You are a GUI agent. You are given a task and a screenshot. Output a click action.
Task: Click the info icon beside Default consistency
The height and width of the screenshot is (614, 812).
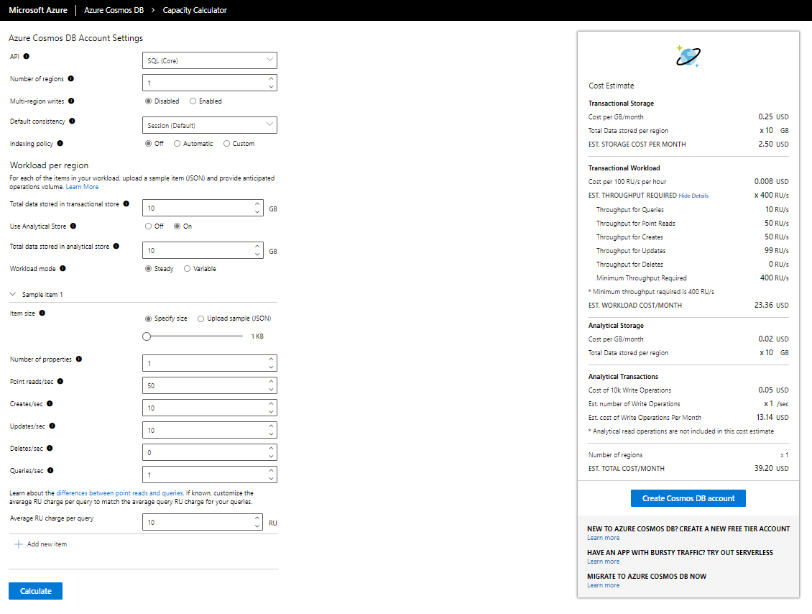[x=72, y=122]
